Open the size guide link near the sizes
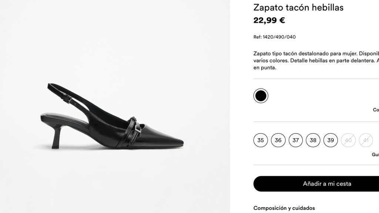Screen dimensions: 379x213 click(375, 155)
